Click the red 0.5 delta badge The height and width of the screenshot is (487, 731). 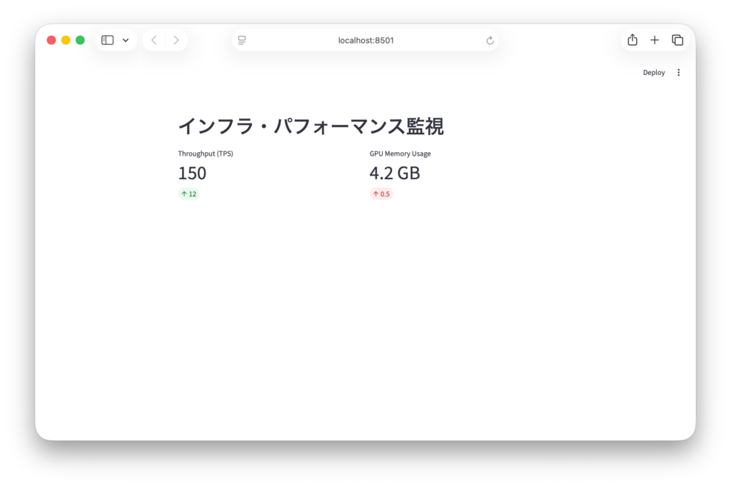pyautogui.click(x=381, y=194)
